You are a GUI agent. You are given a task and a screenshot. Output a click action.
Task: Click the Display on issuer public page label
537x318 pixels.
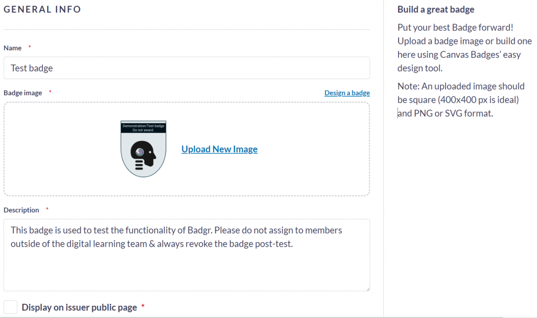click(79, 308)
